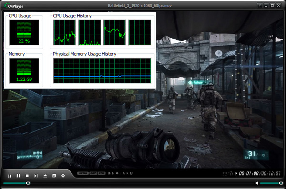Toggle the shuffle icon near time display

231,173
